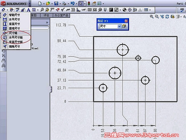This screenshot has width=186, height=140.
Task: Click the Centerline icon
Action: pyautogui.click(x=135, y=10)
